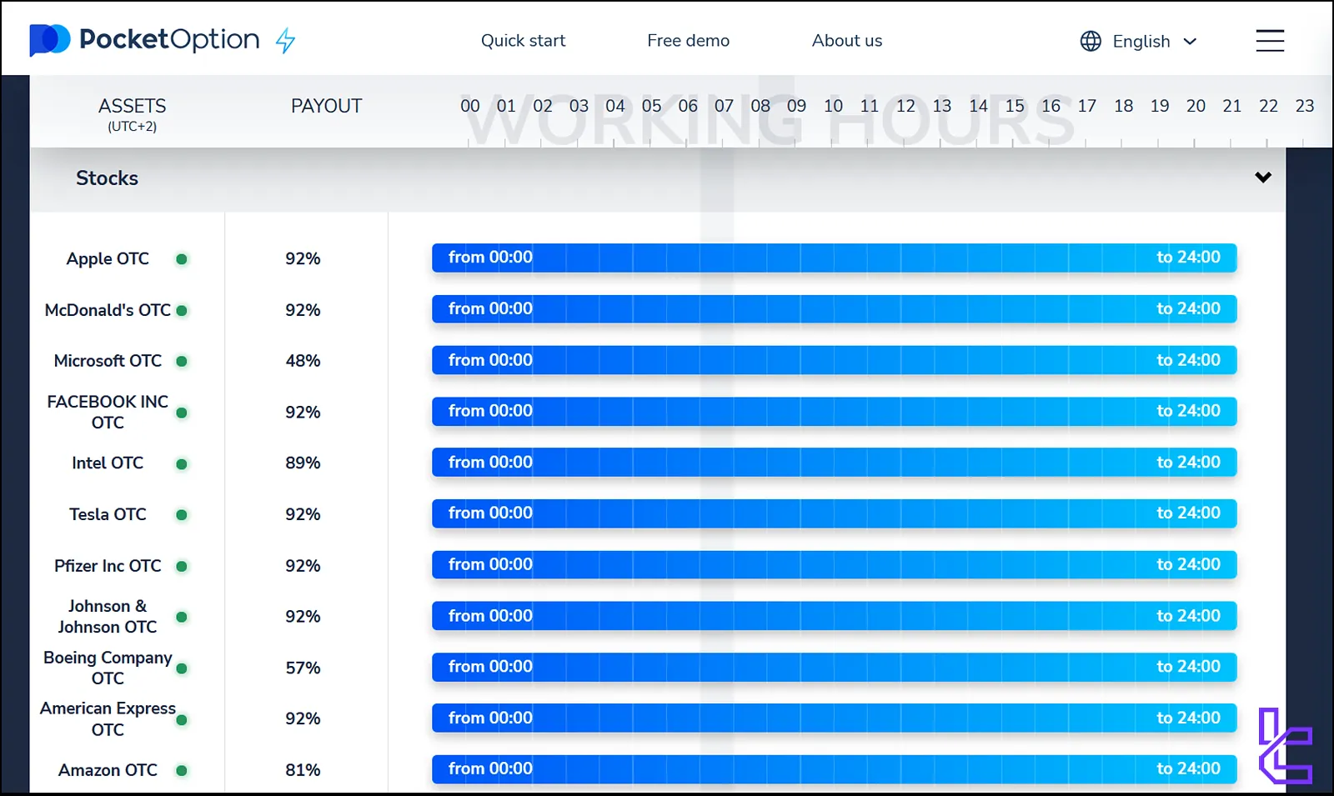Open the hamburger menu
The width and height of the screenshot is (1334, 796).
(1270, 40)
